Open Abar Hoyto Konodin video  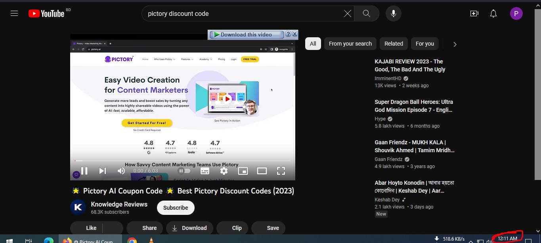(x=414, y=187)
